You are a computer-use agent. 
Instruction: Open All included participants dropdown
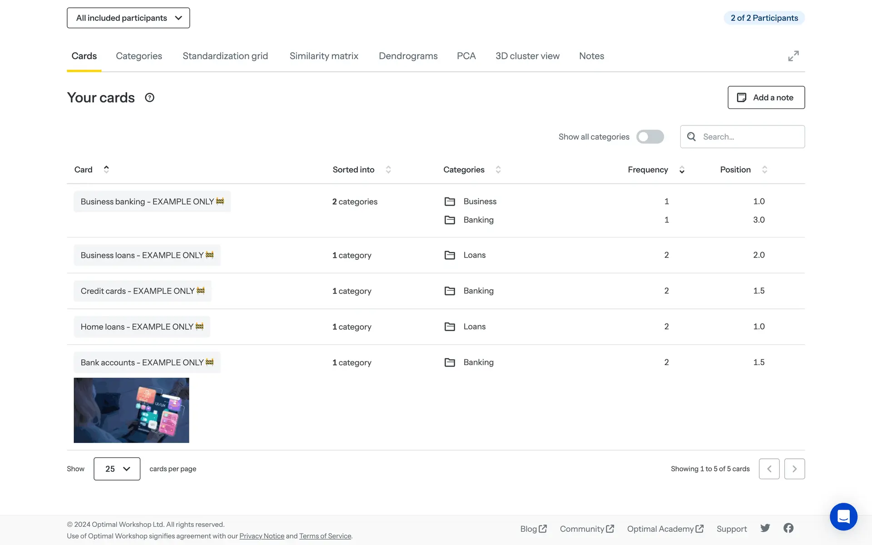(x=129, y=18)
